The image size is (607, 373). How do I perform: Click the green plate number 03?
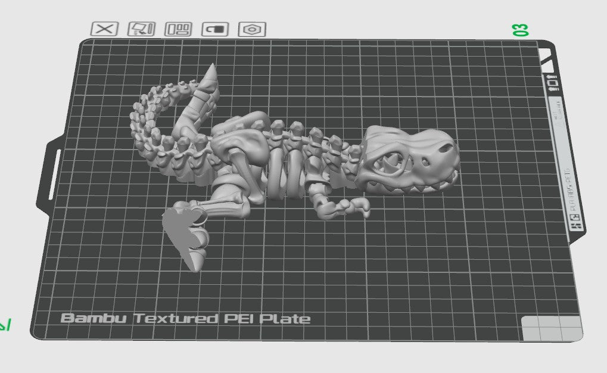521,30
